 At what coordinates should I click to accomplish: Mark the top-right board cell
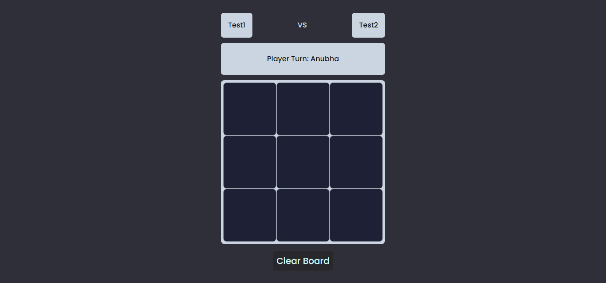tap(356, 109)
